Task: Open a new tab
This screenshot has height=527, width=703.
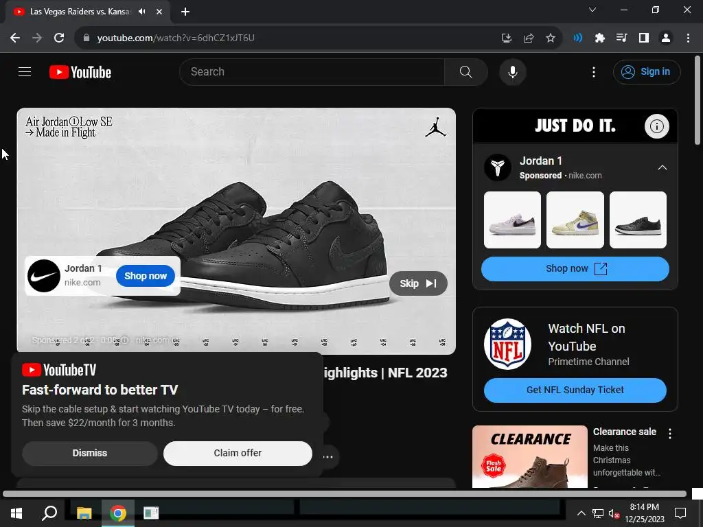Action: [x=185, y=12]
